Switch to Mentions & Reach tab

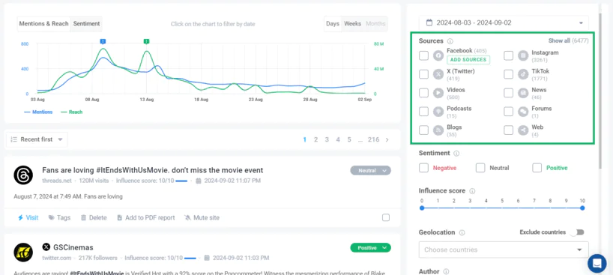pyautogui.click(x=43, y=23)
